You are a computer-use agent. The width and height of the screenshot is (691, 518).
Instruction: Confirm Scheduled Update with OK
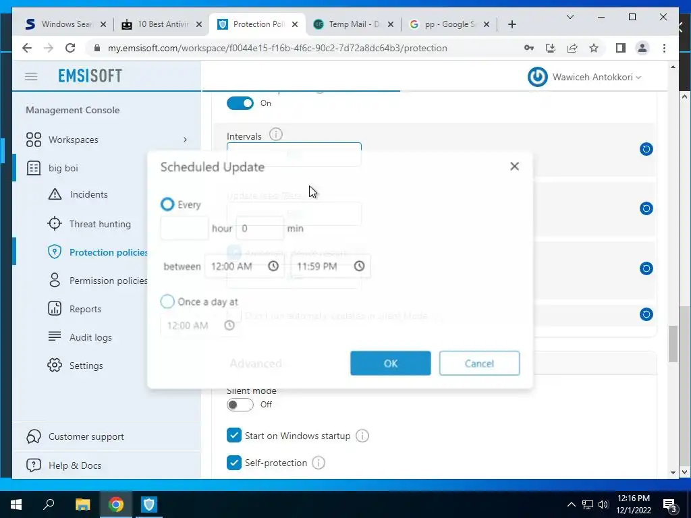pos(391,364)
